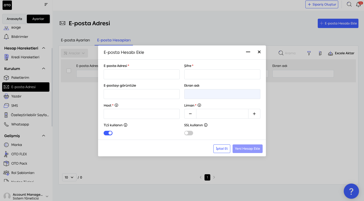Click the filter funnel icon

click(309, 53)
